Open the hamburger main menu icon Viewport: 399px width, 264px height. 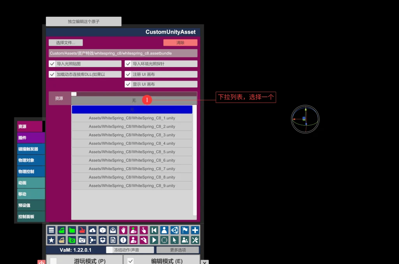coord(51,230)
